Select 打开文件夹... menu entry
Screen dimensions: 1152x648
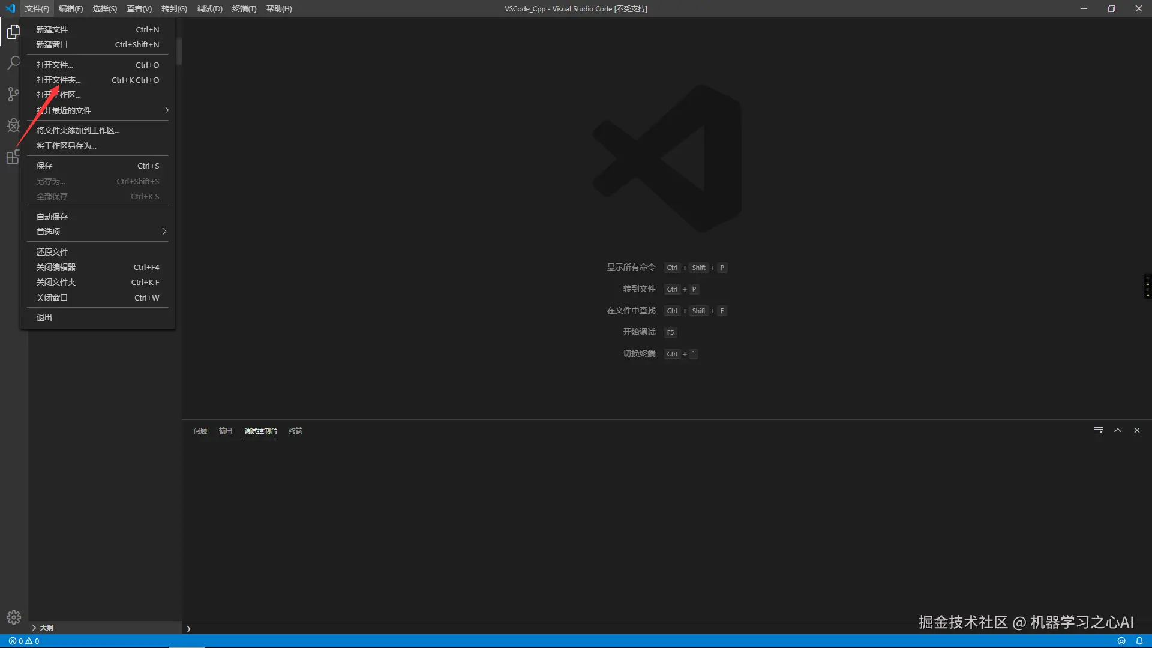(98, 80)
